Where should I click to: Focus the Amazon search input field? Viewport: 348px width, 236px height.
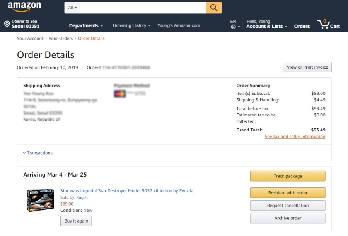click(143, 8)
